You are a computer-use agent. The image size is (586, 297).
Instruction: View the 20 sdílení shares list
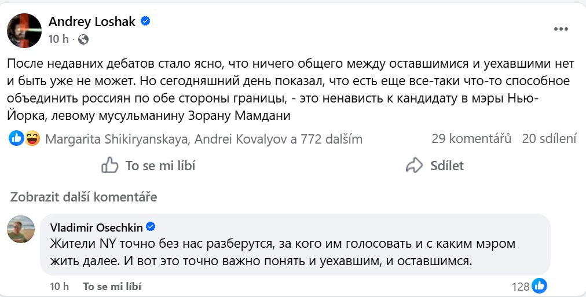pos(549,139)
